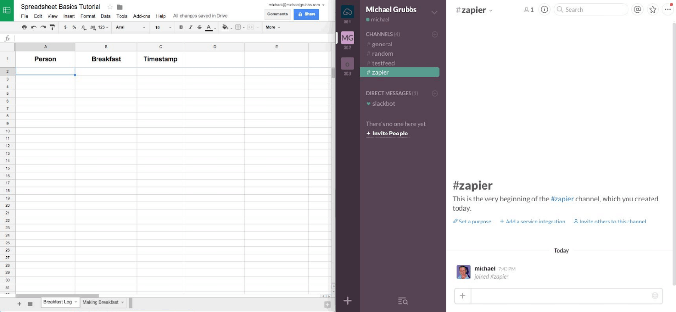Expand the More toolbar options
The width and height of the screenshot is (676, 312).
pos(273,27)
